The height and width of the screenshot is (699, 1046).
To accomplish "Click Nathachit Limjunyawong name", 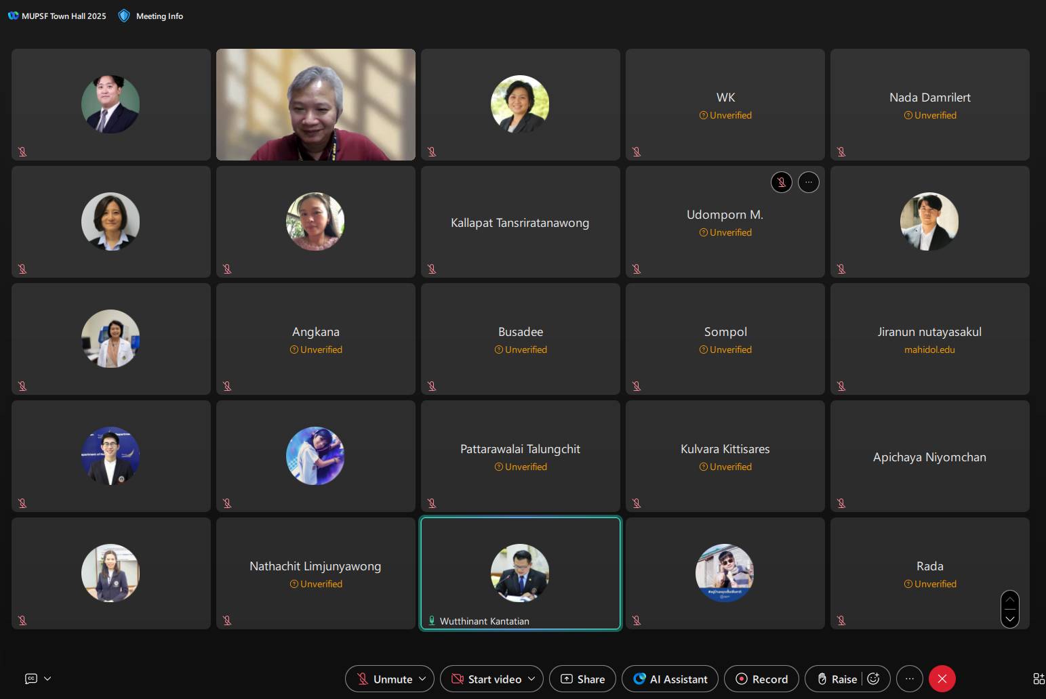I will pyautogui.click(x=315, y=566).
